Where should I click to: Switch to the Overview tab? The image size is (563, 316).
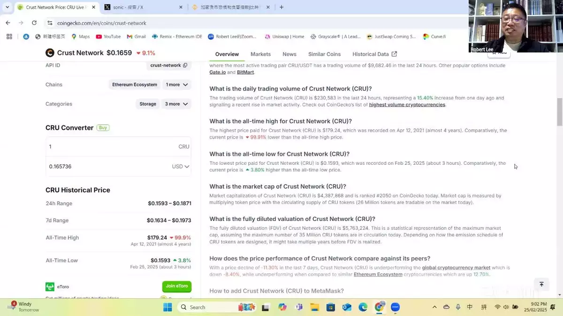[227, 54]
